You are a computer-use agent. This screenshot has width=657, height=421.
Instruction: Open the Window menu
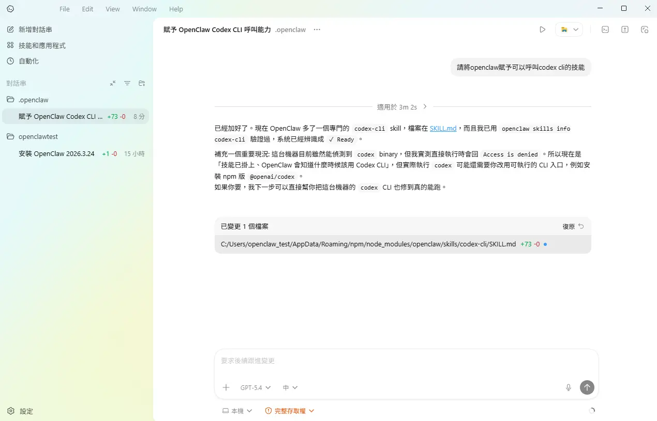pos(144,9)
